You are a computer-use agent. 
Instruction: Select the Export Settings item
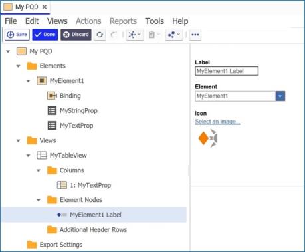[x=61, y=245]
